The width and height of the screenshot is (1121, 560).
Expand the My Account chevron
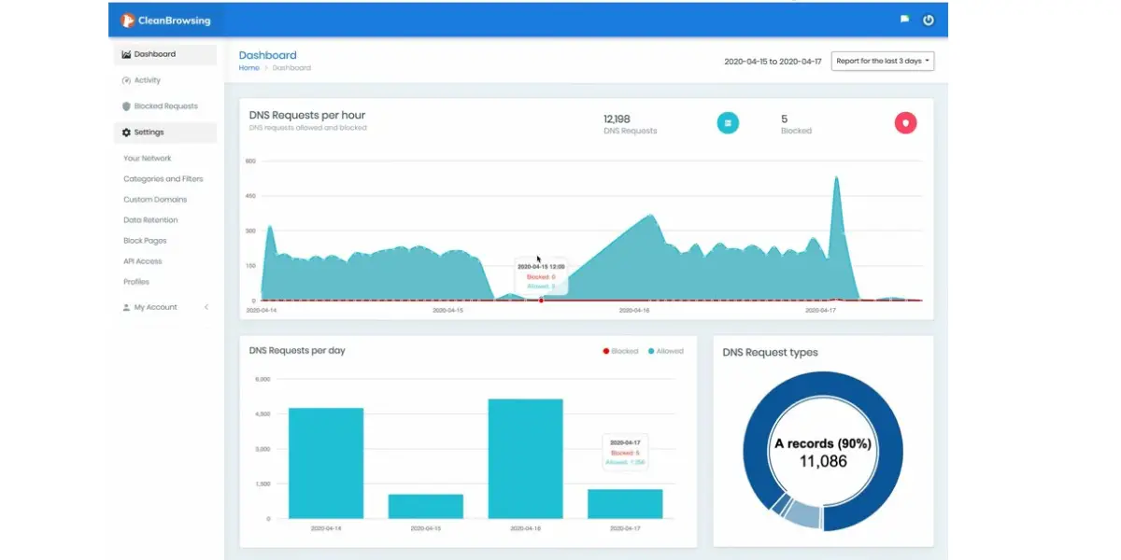206,307
